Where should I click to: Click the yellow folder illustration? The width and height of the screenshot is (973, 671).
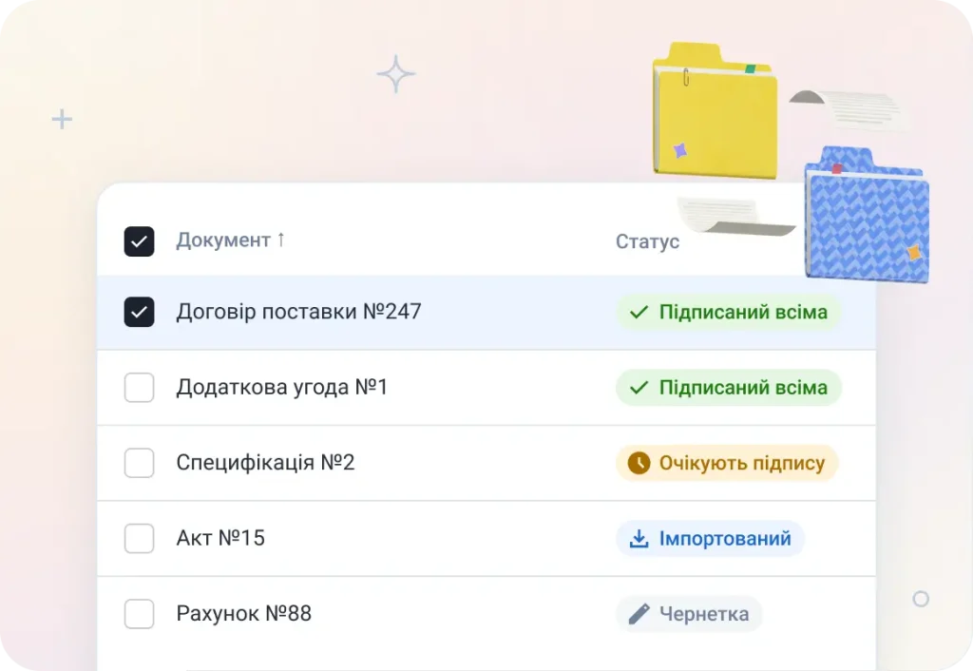(x=715, y=110)
